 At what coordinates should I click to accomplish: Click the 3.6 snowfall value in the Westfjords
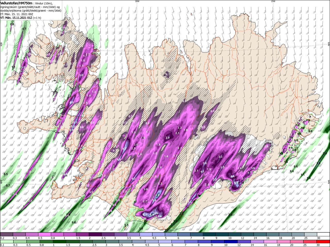81,75
